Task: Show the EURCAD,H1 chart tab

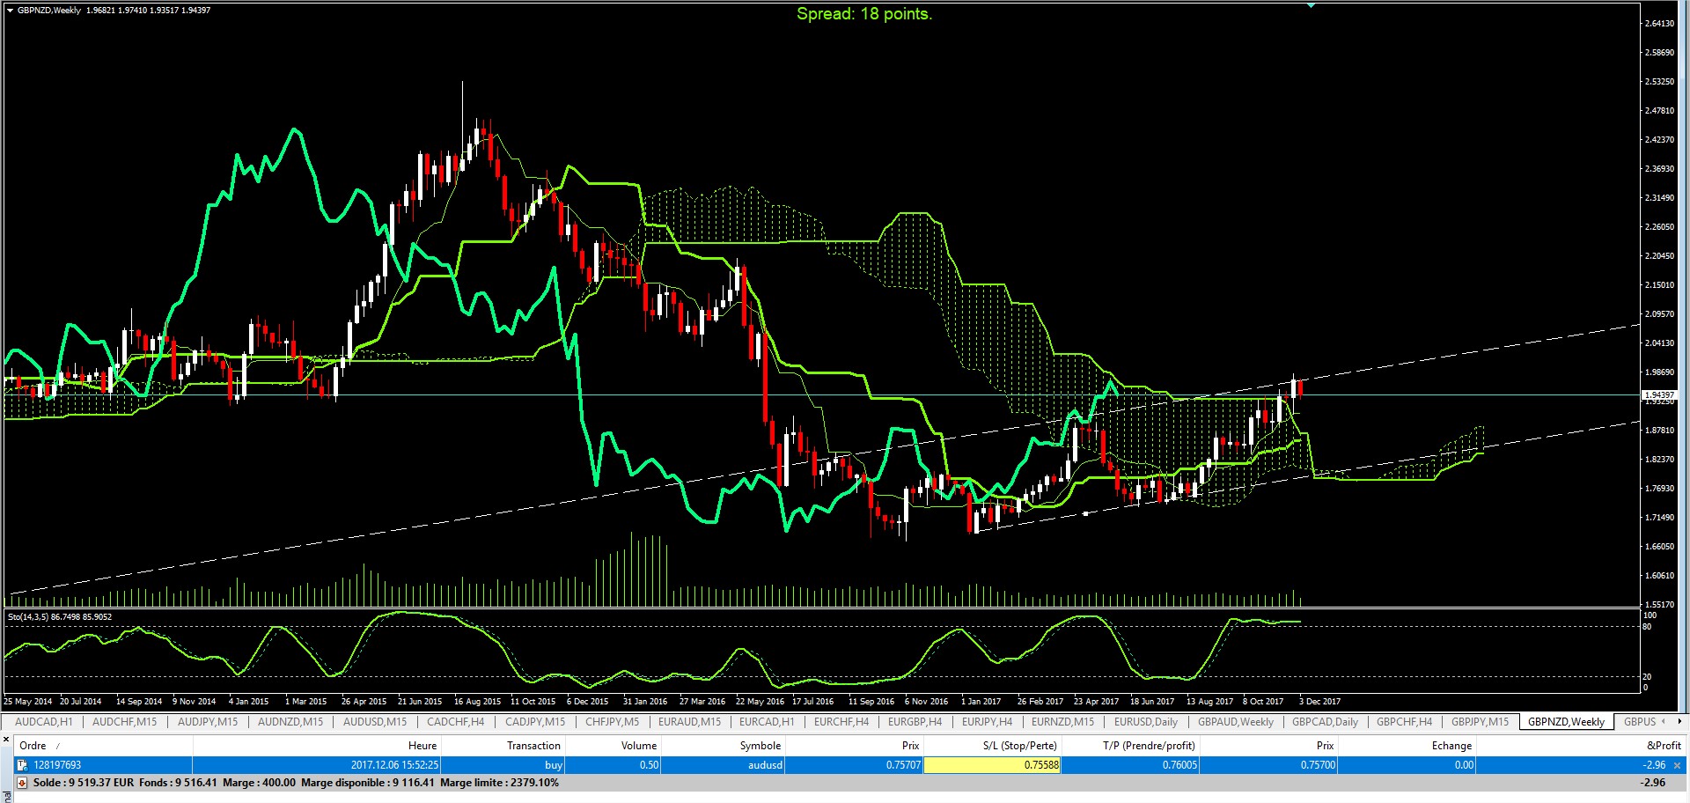Action: tap(767, 722)
